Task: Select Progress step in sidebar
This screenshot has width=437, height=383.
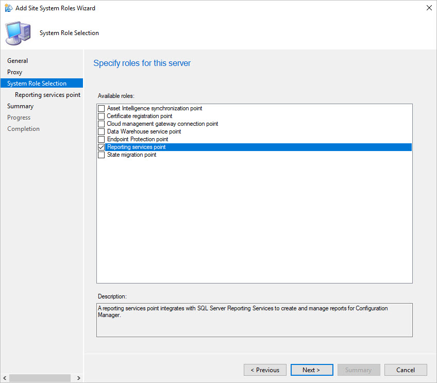Action: [19, 118]
